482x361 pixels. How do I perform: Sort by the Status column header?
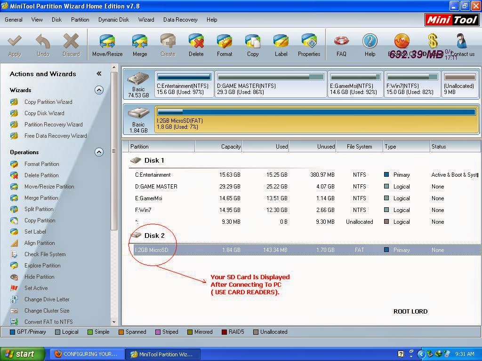pos(455,147)
